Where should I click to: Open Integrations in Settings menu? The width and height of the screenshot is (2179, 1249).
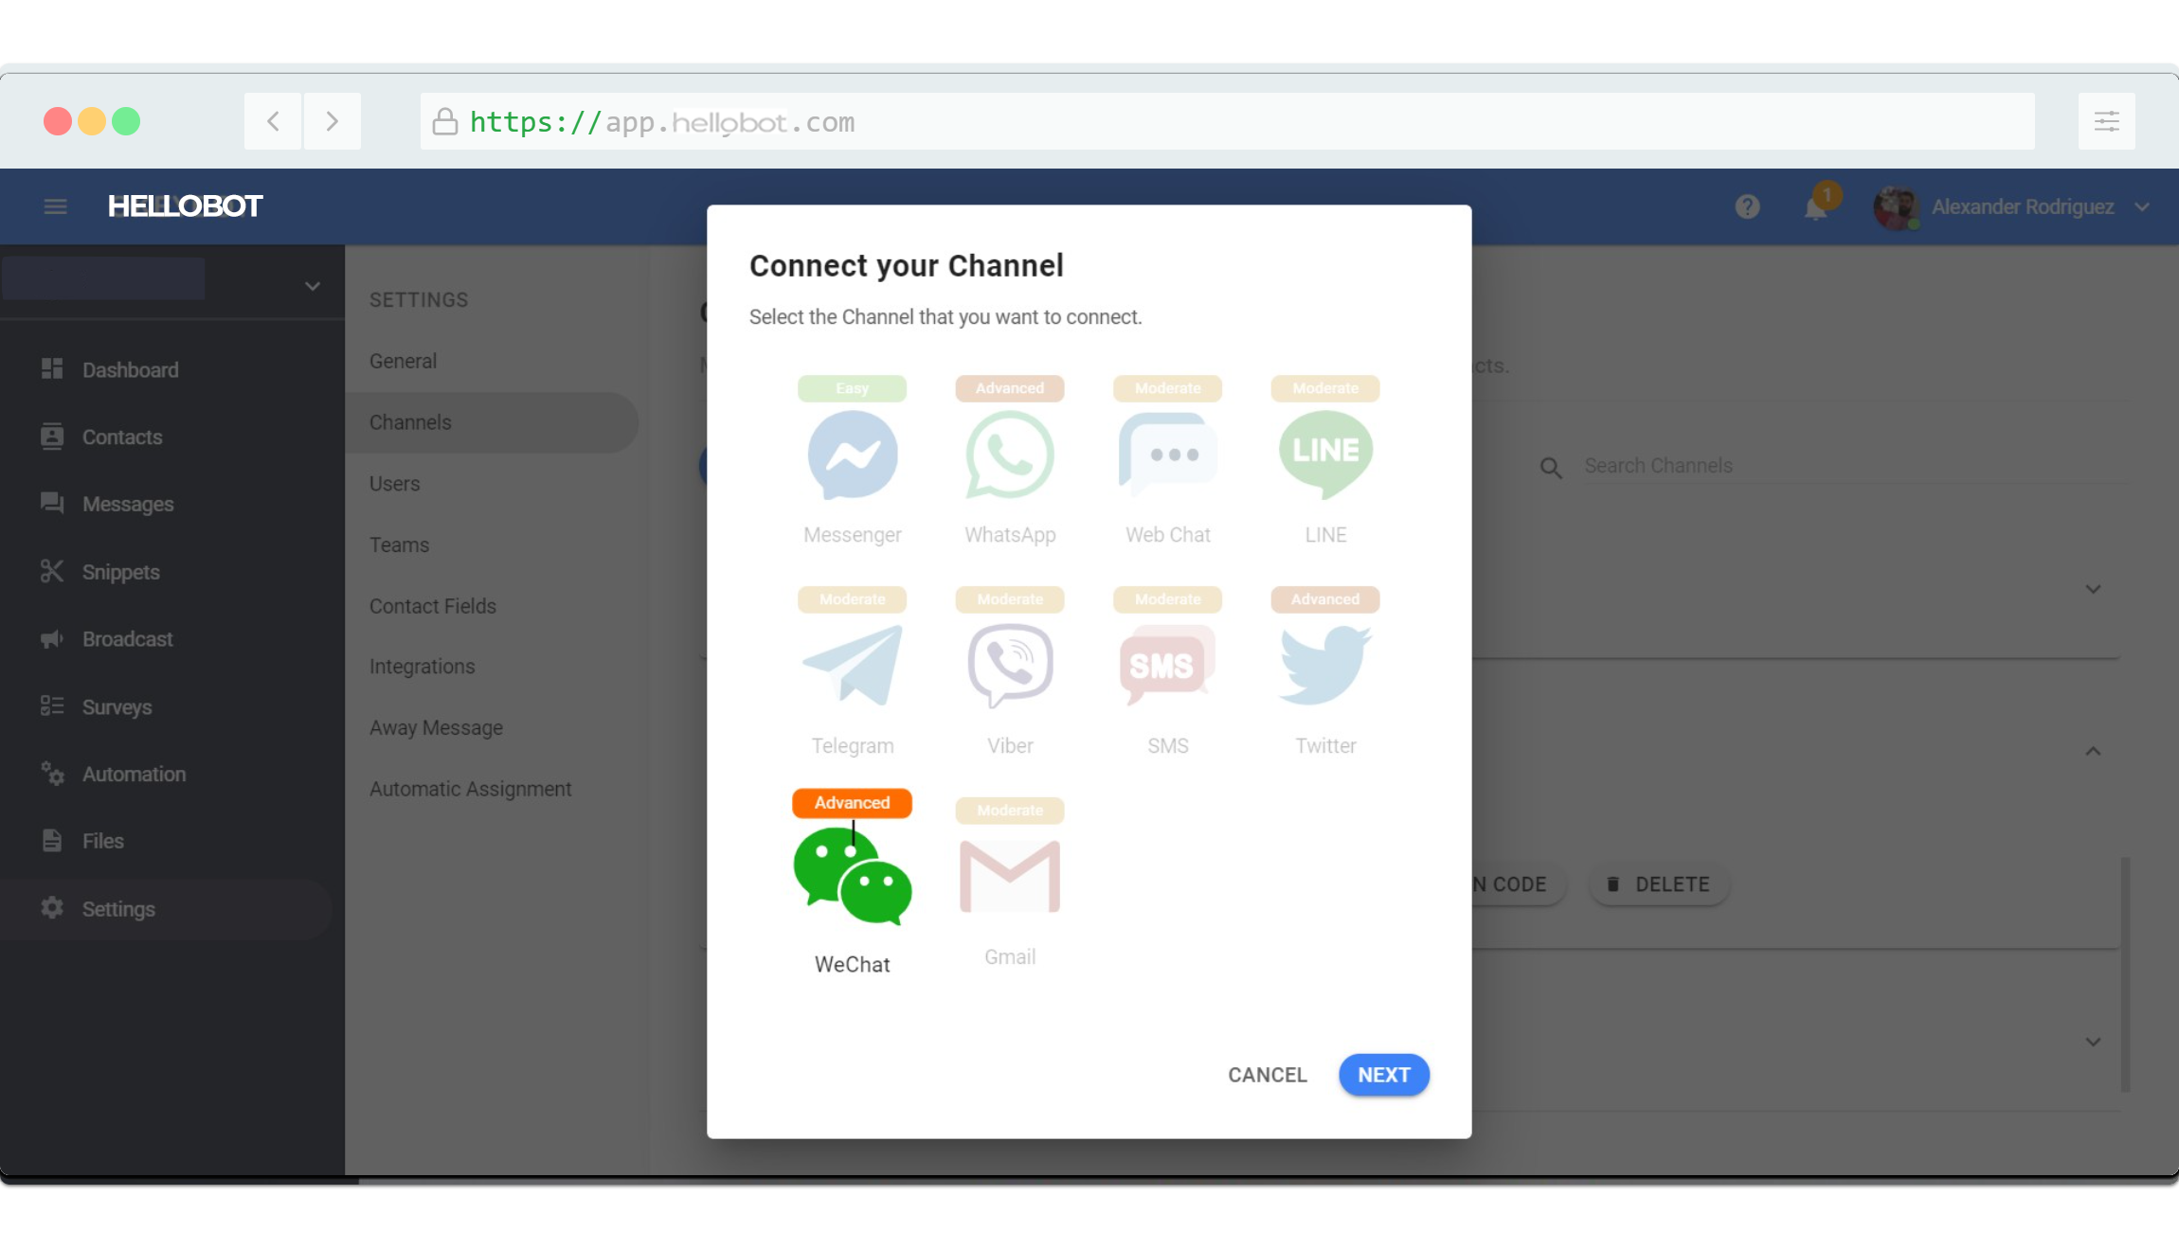[x=422, y=667]
